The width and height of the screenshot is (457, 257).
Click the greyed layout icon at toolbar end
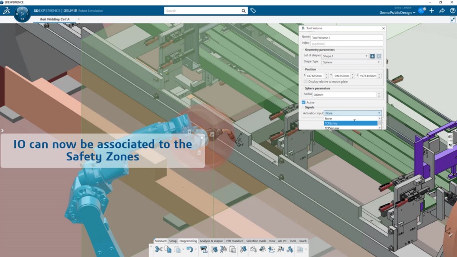click(x=299, y=249)
